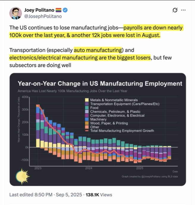195x205 pixels.
Task: Click the sun logo in chart corner
Action: (x=23, y=176)
